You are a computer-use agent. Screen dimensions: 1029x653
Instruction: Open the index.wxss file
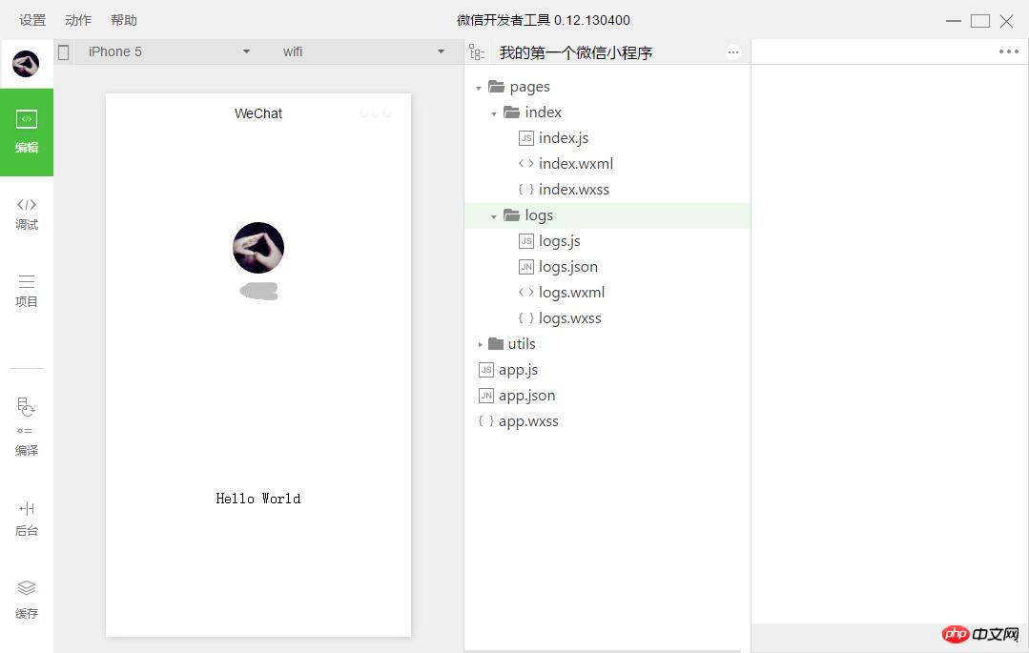tap(573, 190)
